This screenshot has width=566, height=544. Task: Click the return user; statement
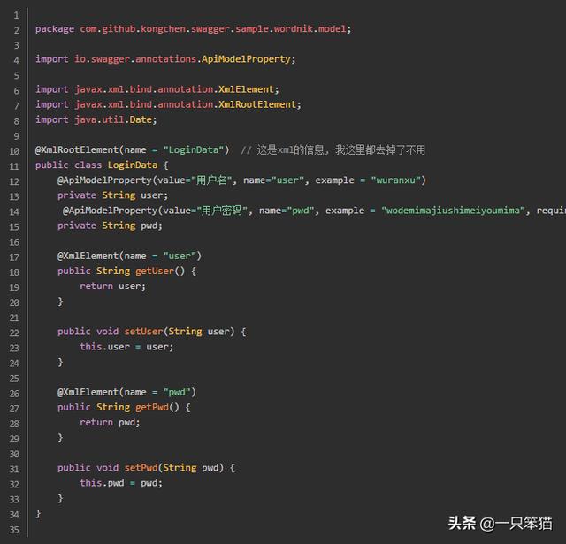112,287
